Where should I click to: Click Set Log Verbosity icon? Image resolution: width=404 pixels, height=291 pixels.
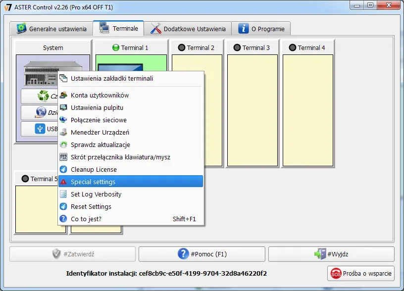pos(63,194)
